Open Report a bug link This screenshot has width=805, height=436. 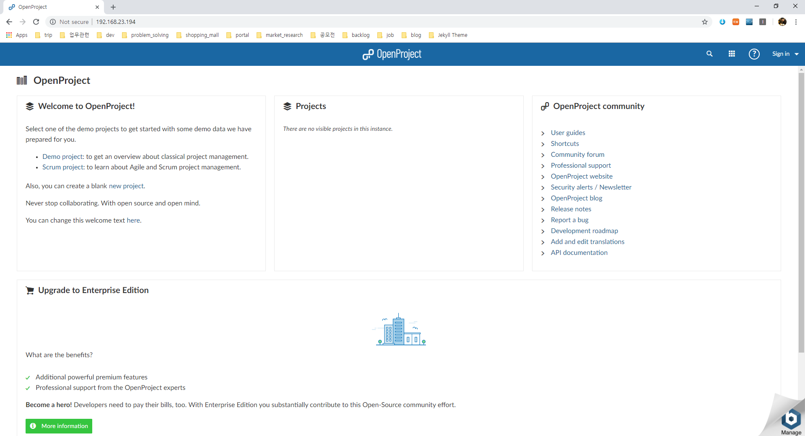pyautogui.click(x=569, y=220)
